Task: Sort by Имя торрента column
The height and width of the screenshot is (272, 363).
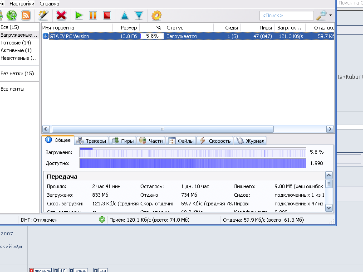Action: 77,28
